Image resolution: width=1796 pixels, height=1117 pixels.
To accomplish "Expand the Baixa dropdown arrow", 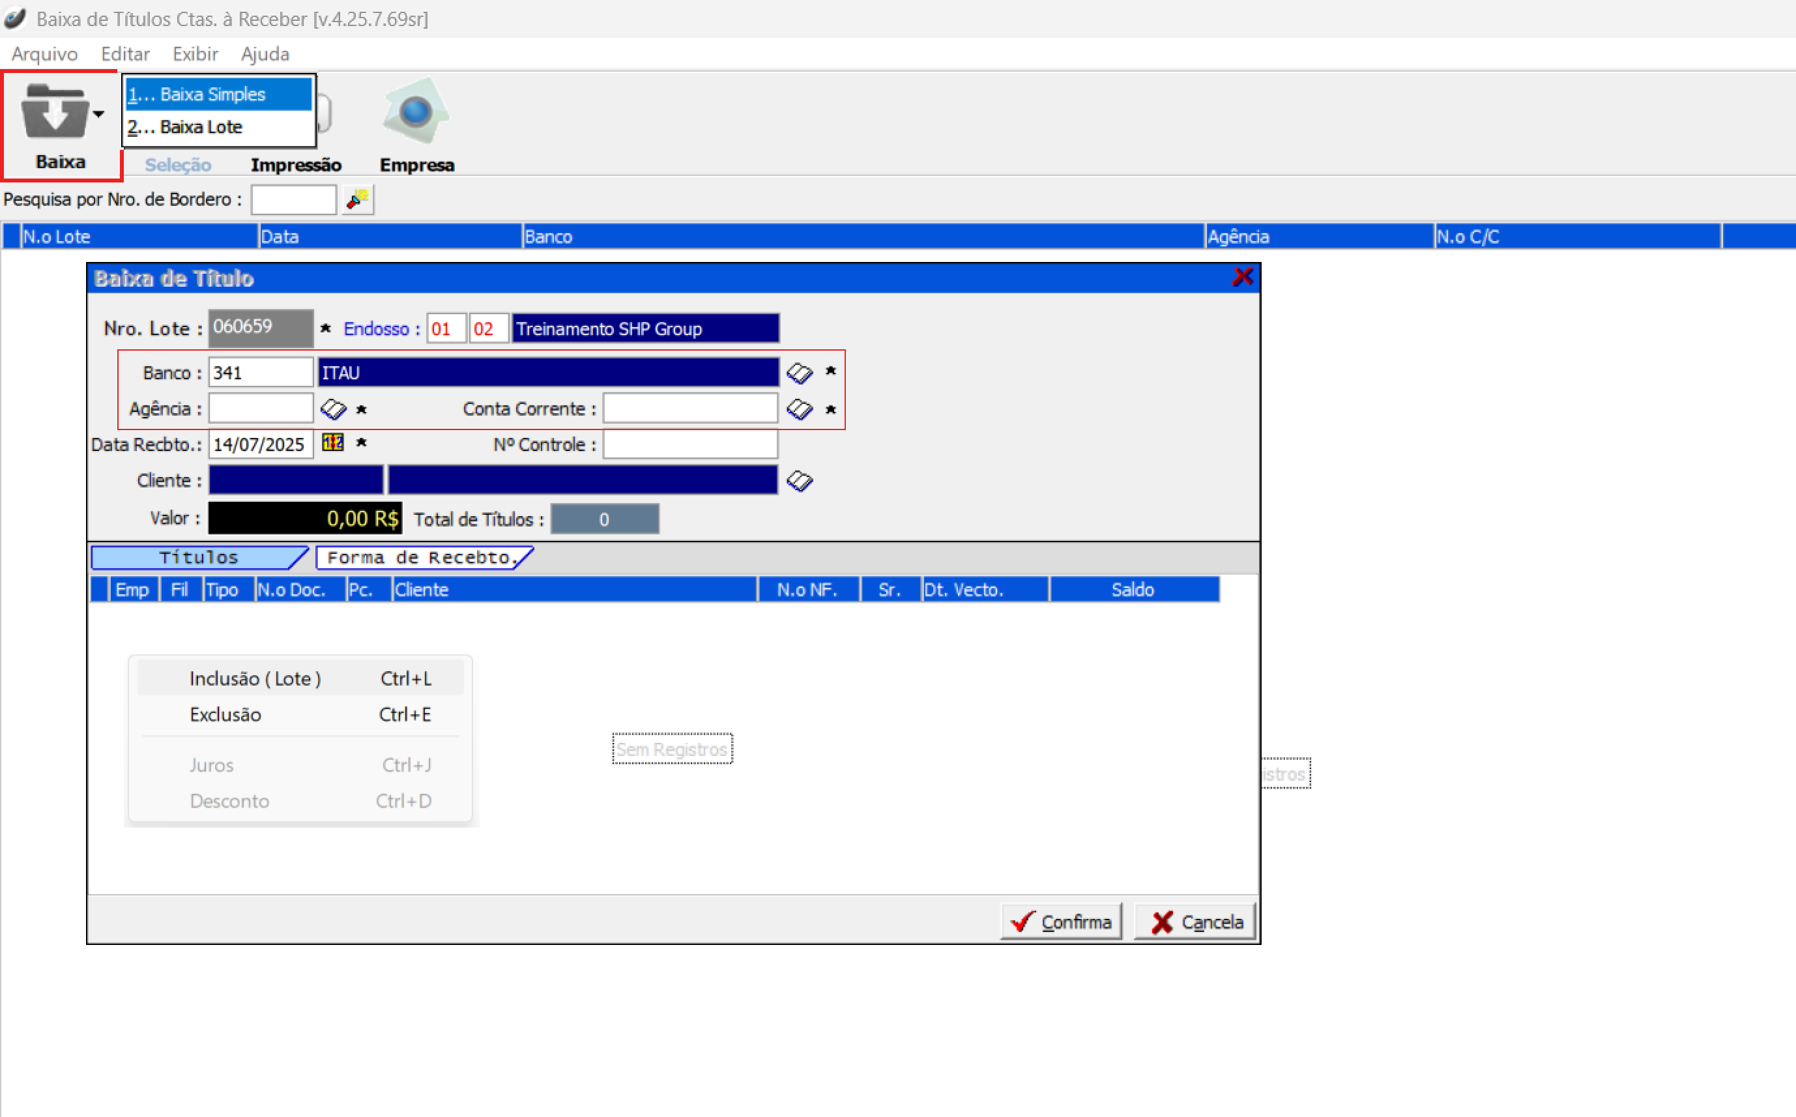I will coord(98,114).
